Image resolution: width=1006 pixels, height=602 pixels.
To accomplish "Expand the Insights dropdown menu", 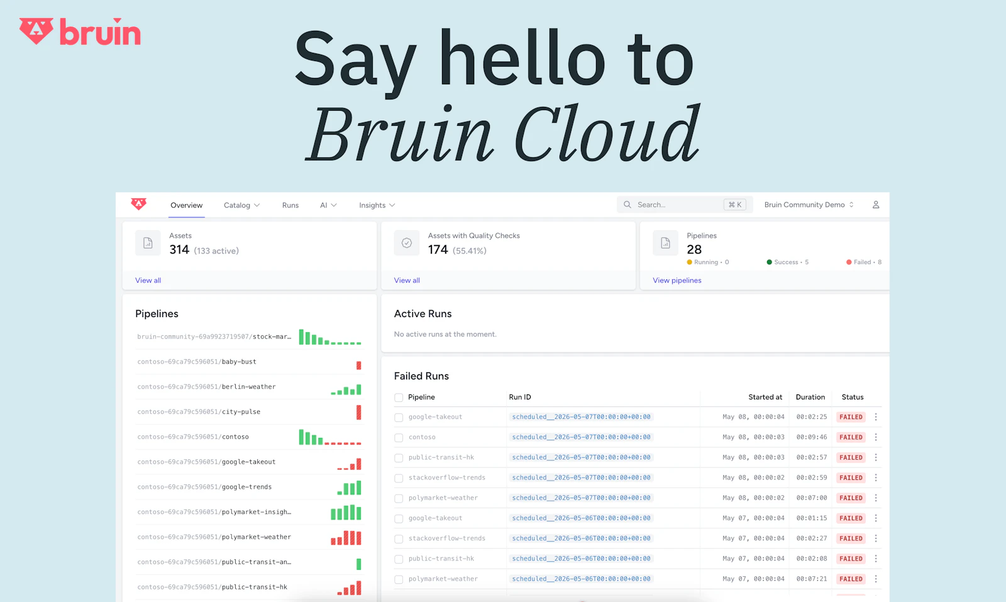I will coord(377,205).
